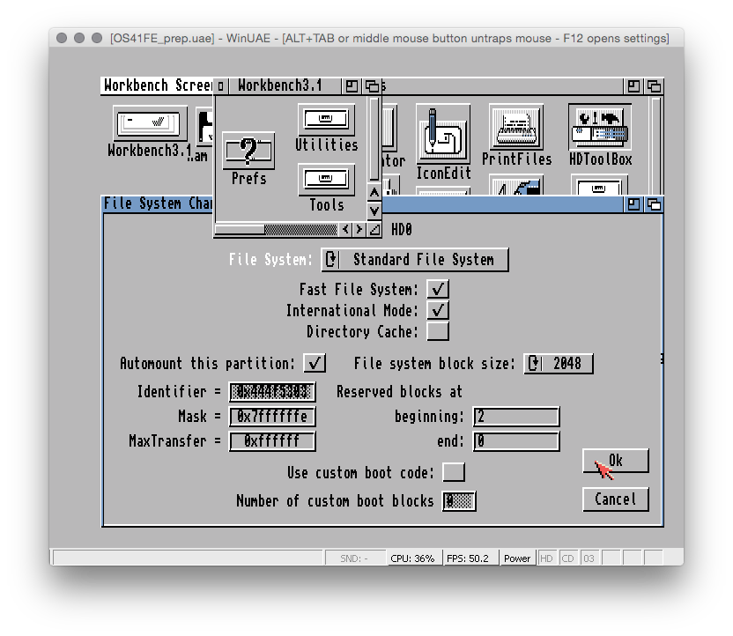Image resolution: width=733 pixels, height=636 pixels.
Task: Toggle International Mode checkbox
Action: pos(438,310)
